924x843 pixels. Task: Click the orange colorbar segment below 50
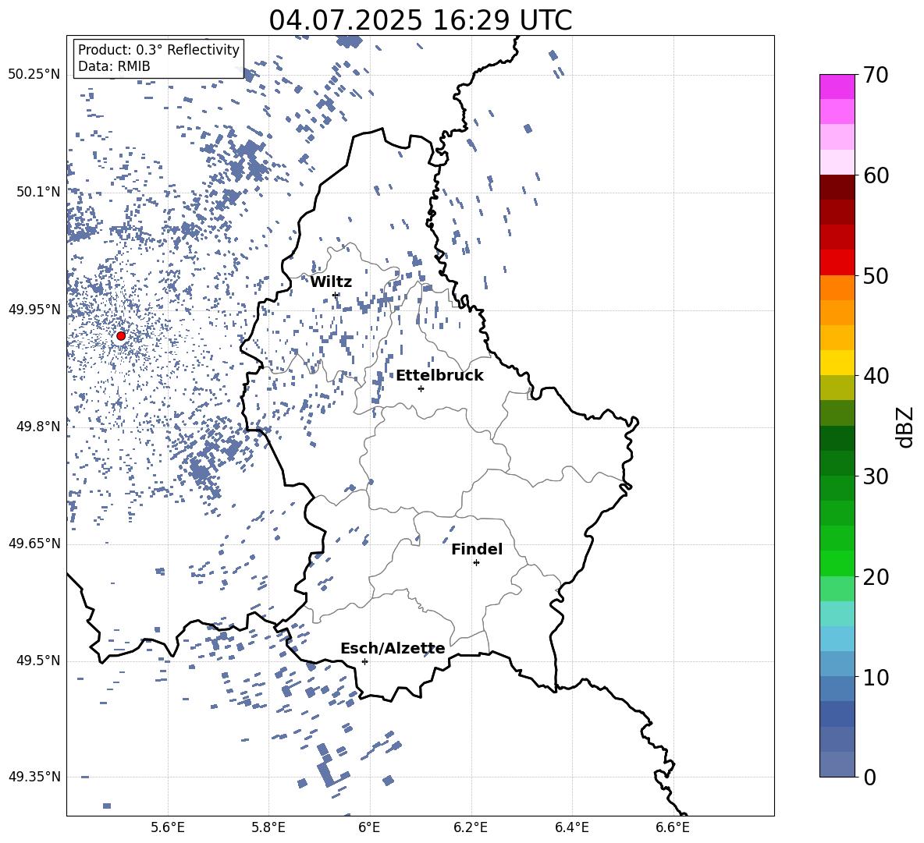[x=837, y=287]
